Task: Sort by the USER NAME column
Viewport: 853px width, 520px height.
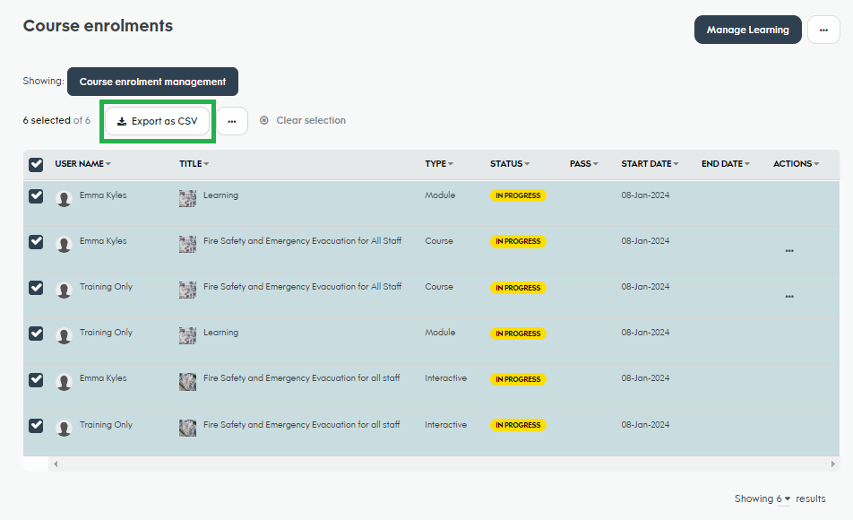Action: click(82, 163)
